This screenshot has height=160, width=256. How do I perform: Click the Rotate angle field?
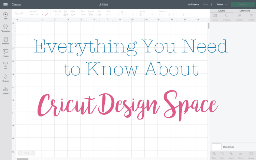[x=148, y=15]
